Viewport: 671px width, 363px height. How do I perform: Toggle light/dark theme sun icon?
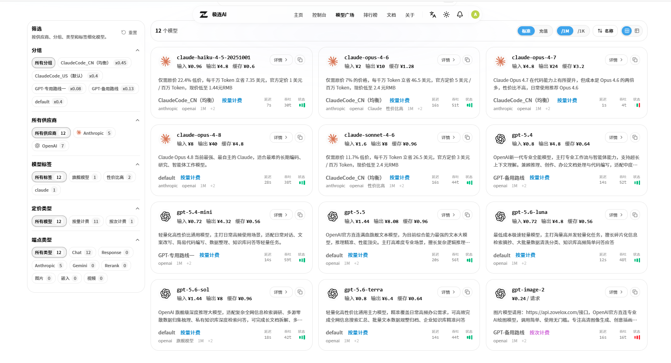pyautogui.click(x=446, y=15)
